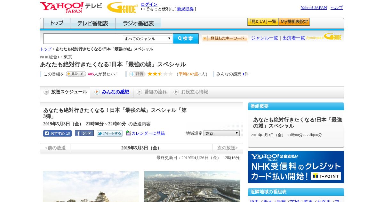Click the 評価 rating plus button
Viewport: 384px width, 202px height.
[137, 74]
